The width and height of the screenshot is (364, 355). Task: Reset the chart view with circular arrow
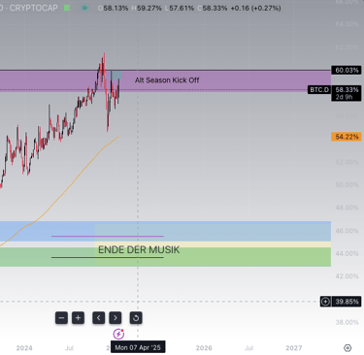136,318
